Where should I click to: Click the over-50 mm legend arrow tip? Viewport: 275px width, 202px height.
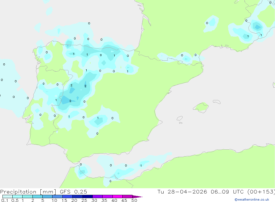point(138,197)
